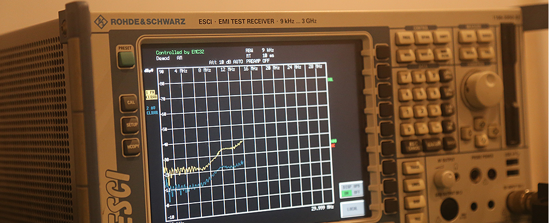
Task: Push the AMPT control key
Action: pyautogui.click(x=442, y=37)
